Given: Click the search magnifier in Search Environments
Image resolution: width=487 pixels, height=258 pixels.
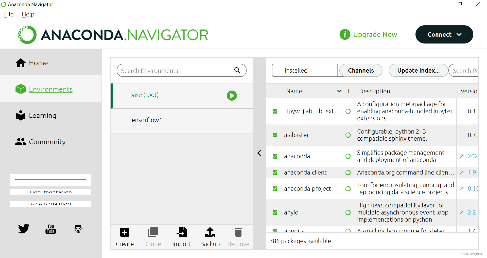Looking at the screenshot, I should [x=237, y=70].
